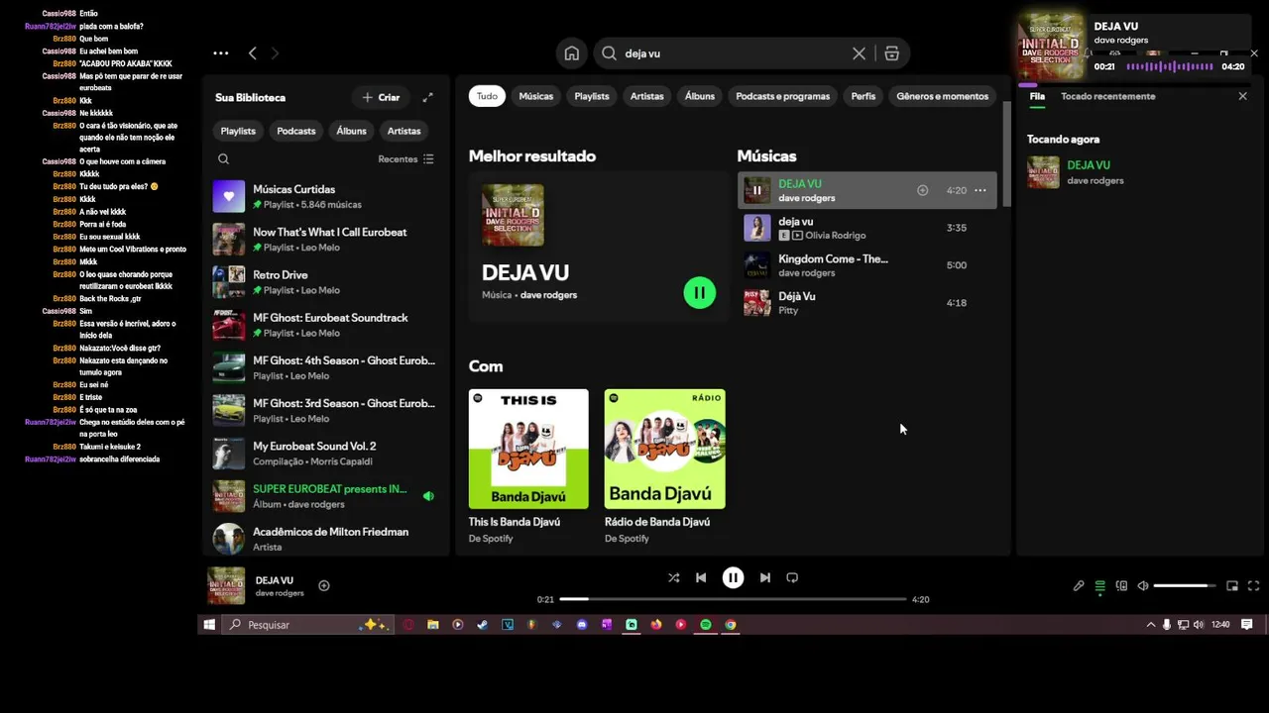Image resolution: width=1269 pixels, height=713 pixels.
Task: Enter full screen mode in Spotify
Action: pyautogui.click(x=1253, y=586)
